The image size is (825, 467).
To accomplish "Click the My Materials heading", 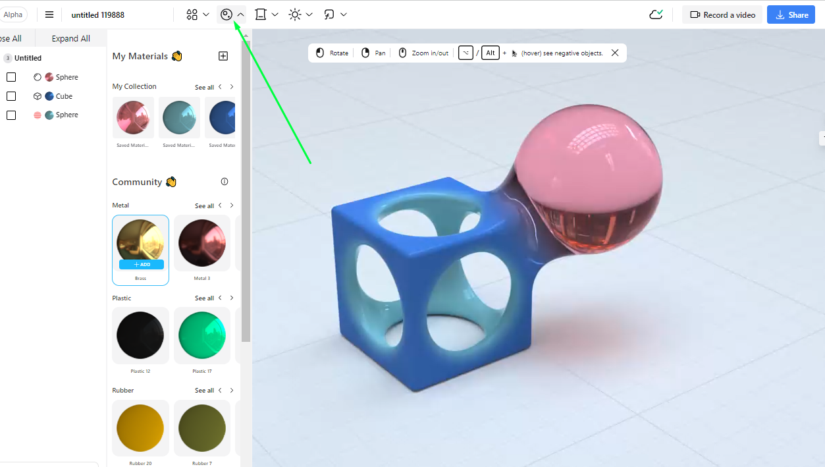I will (x=140, y=56).
